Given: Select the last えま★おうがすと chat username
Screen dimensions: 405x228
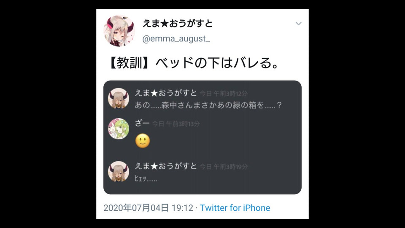Looking at the screenshot, I should (166, 166).
